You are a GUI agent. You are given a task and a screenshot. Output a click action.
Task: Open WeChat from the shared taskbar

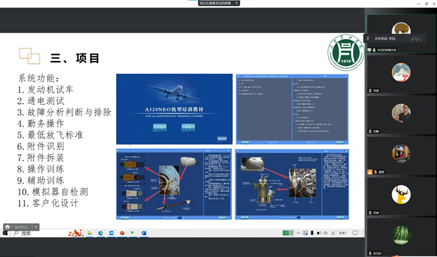click(x=133, y=233)
